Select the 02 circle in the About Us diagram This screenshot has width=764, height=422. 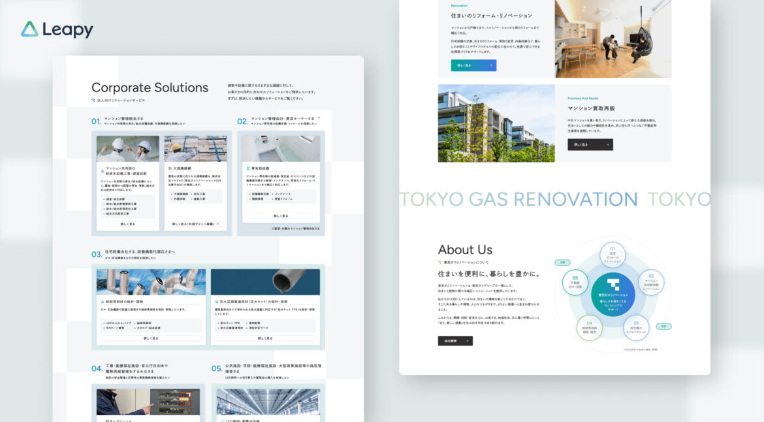tap(651, 282)
